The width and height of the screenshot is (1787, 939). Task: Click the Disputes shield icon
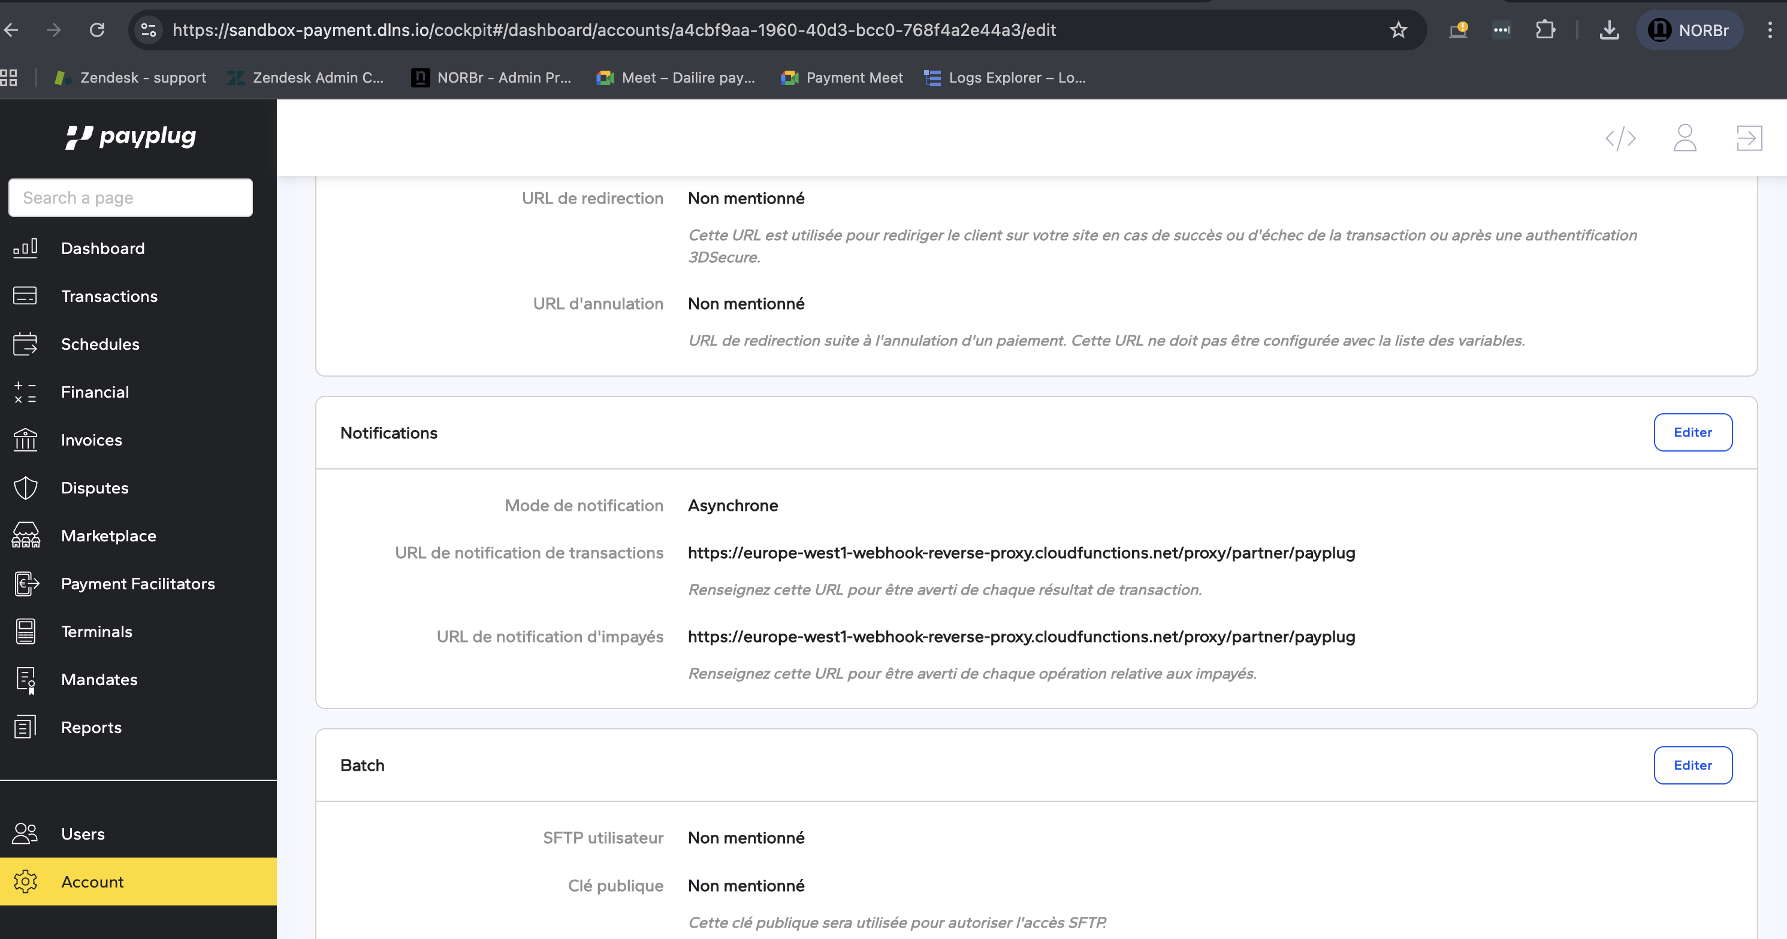(26, 488)
